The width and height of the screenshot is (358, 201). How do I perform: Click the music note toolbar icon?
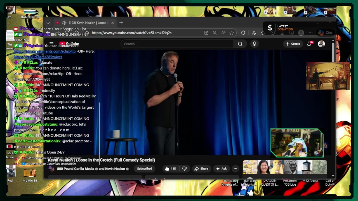254,33
